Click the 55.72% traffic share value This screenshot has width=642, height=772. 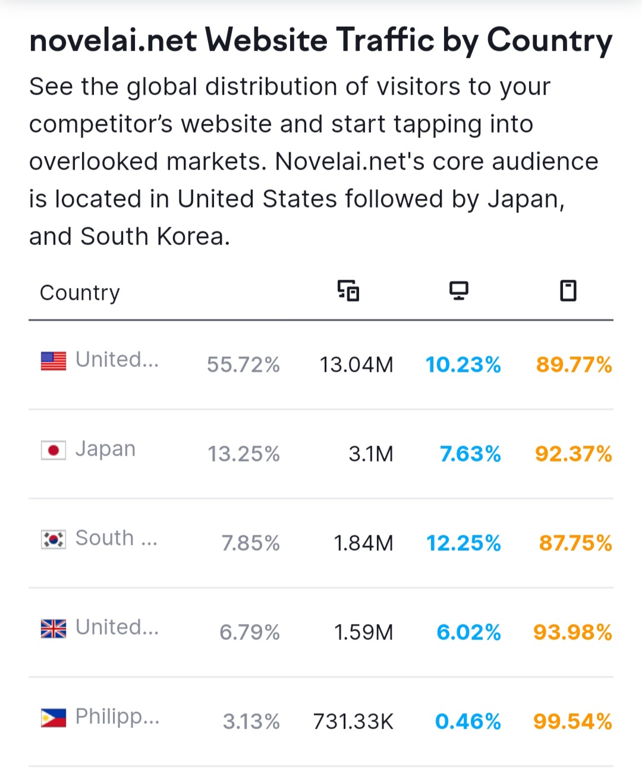click(x=243, y=365)
